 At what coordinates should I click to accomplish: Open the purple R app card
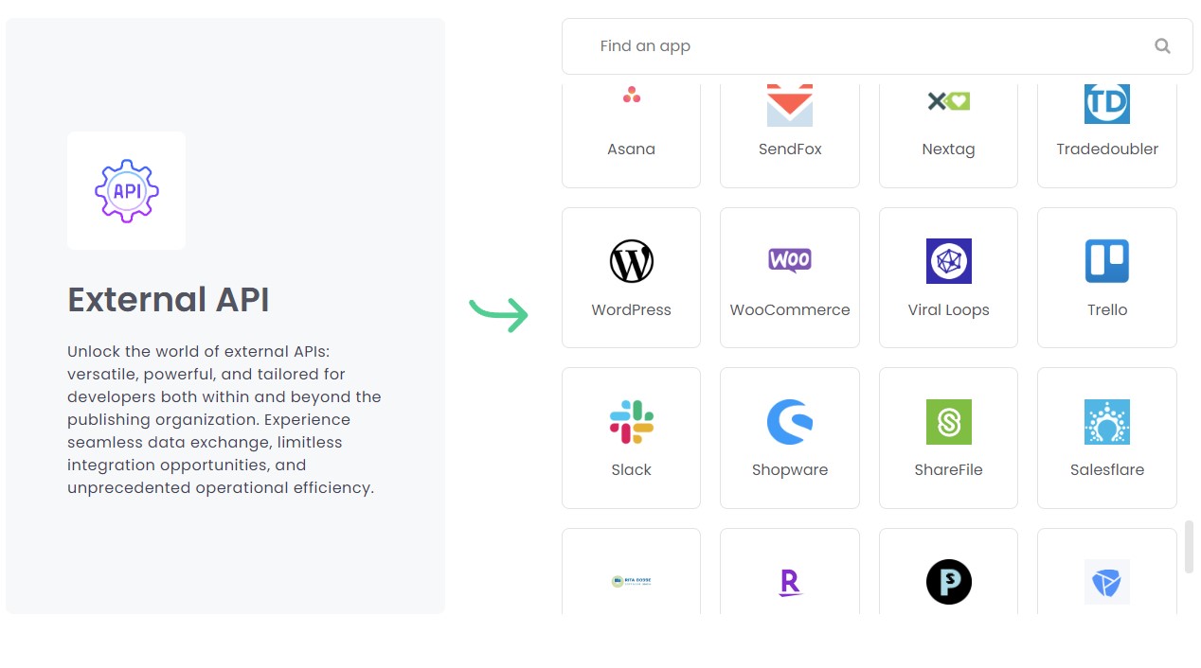click(x=790, y=571)
